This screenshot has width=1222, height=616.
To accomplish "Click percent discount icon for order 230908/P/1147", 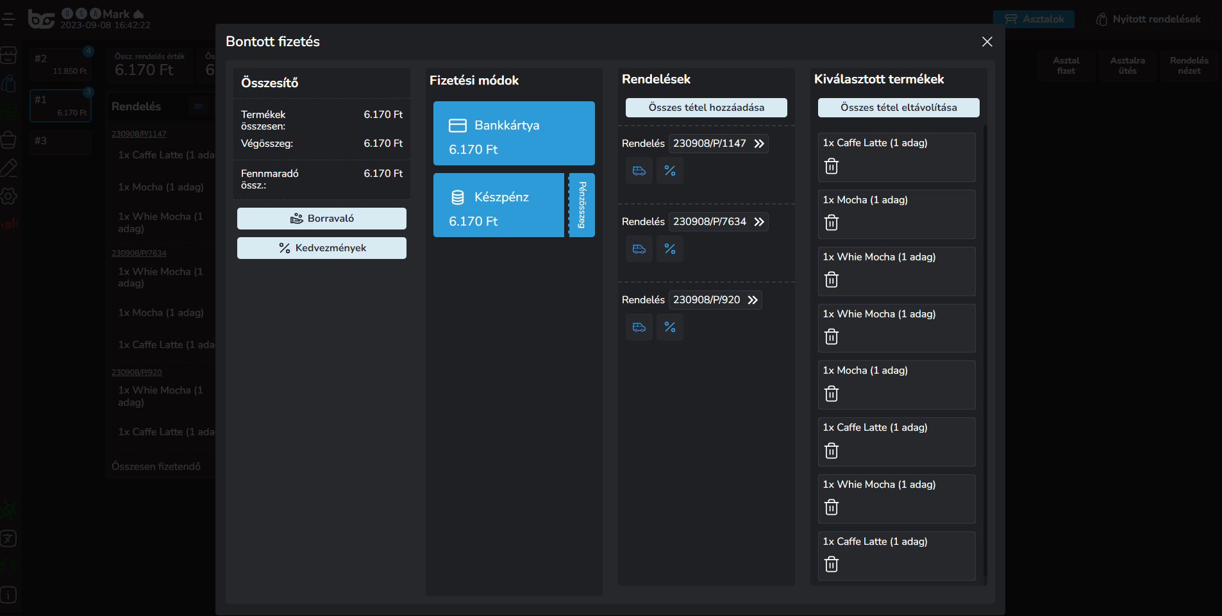I will (670, 171).
